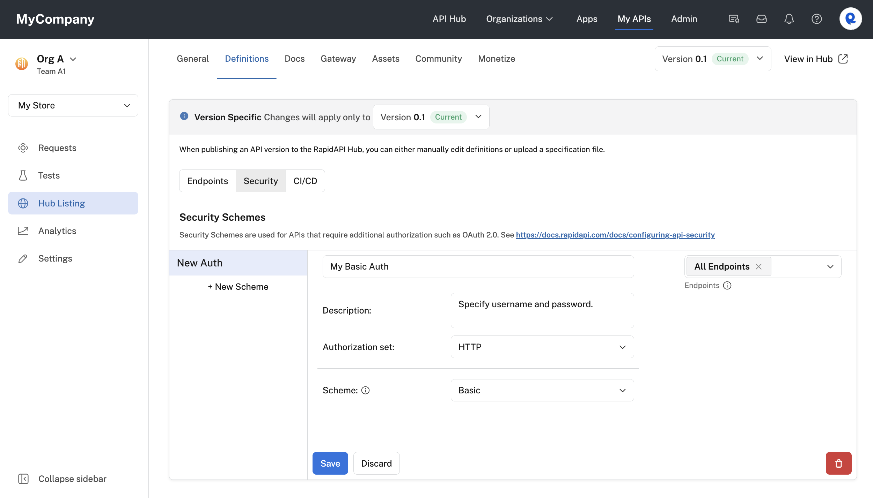Click the Discard button
This screenshot has width=873, height=498.
(376, 463)
